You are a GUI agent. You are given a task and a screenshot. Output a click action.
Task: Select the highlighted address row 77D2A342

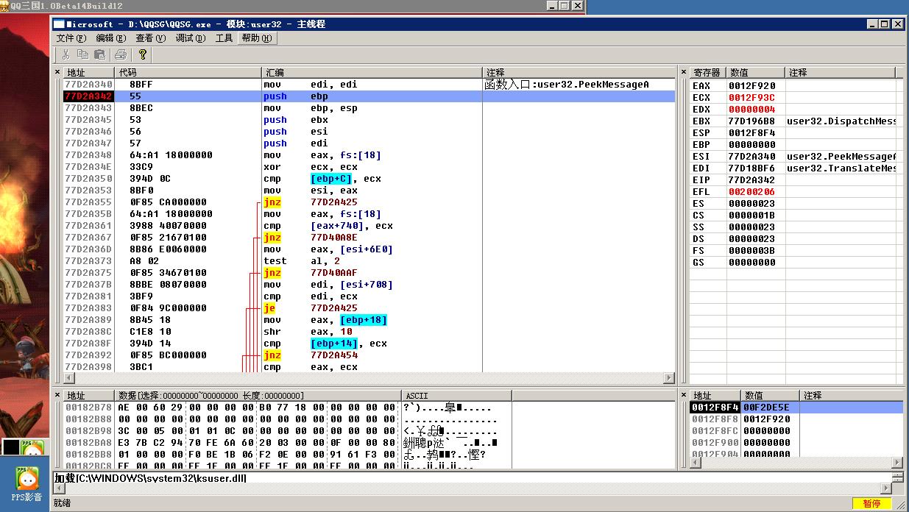[x=368, y=96]
